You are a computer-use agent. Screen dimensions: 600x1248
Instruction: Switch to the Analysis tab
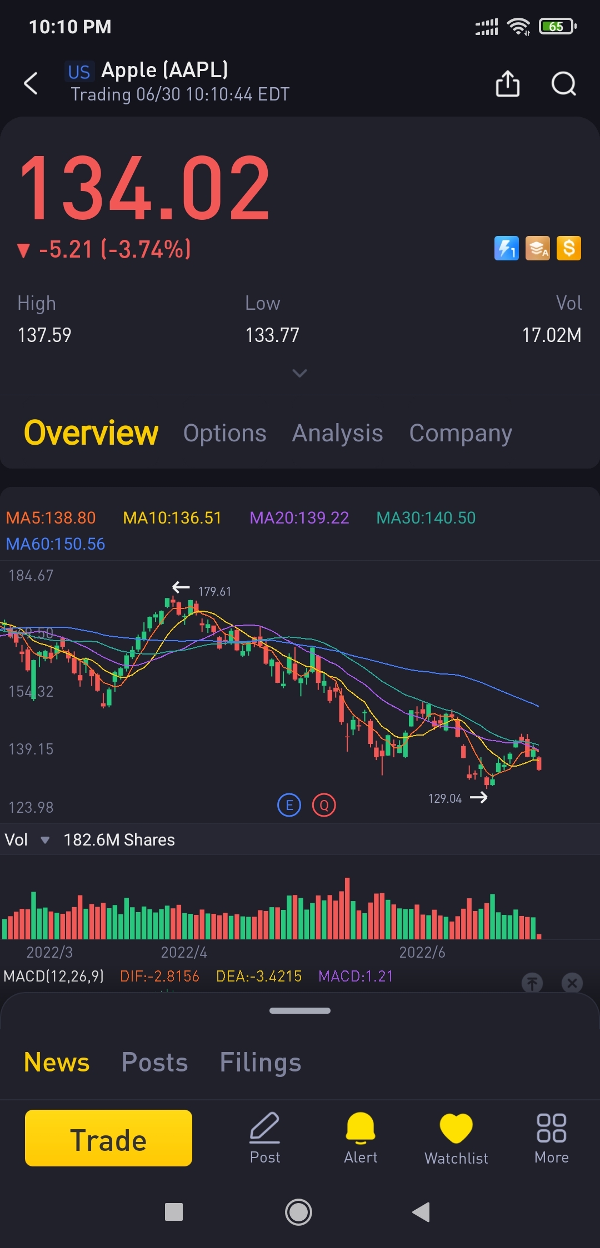click(x=338, y=434)
